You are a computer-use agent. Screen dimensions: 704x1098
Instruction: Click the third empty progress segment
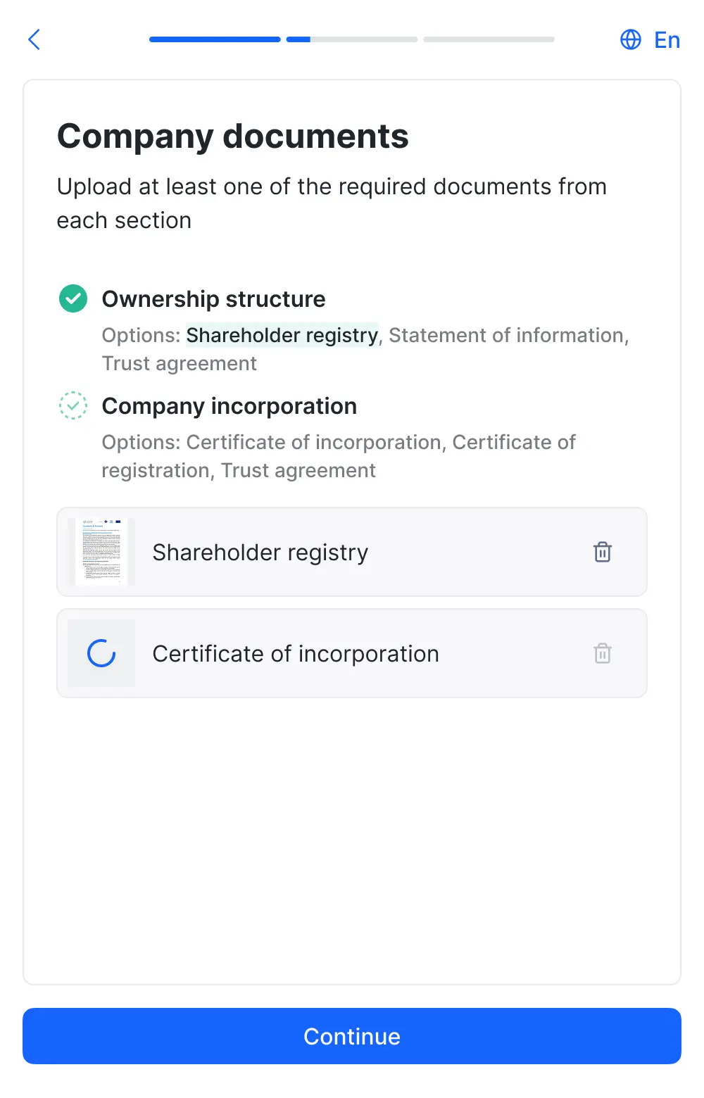489,39
